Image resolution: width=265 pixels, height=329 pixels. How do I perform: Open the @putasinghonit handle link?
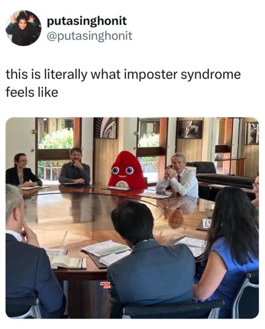click(90, 35)
